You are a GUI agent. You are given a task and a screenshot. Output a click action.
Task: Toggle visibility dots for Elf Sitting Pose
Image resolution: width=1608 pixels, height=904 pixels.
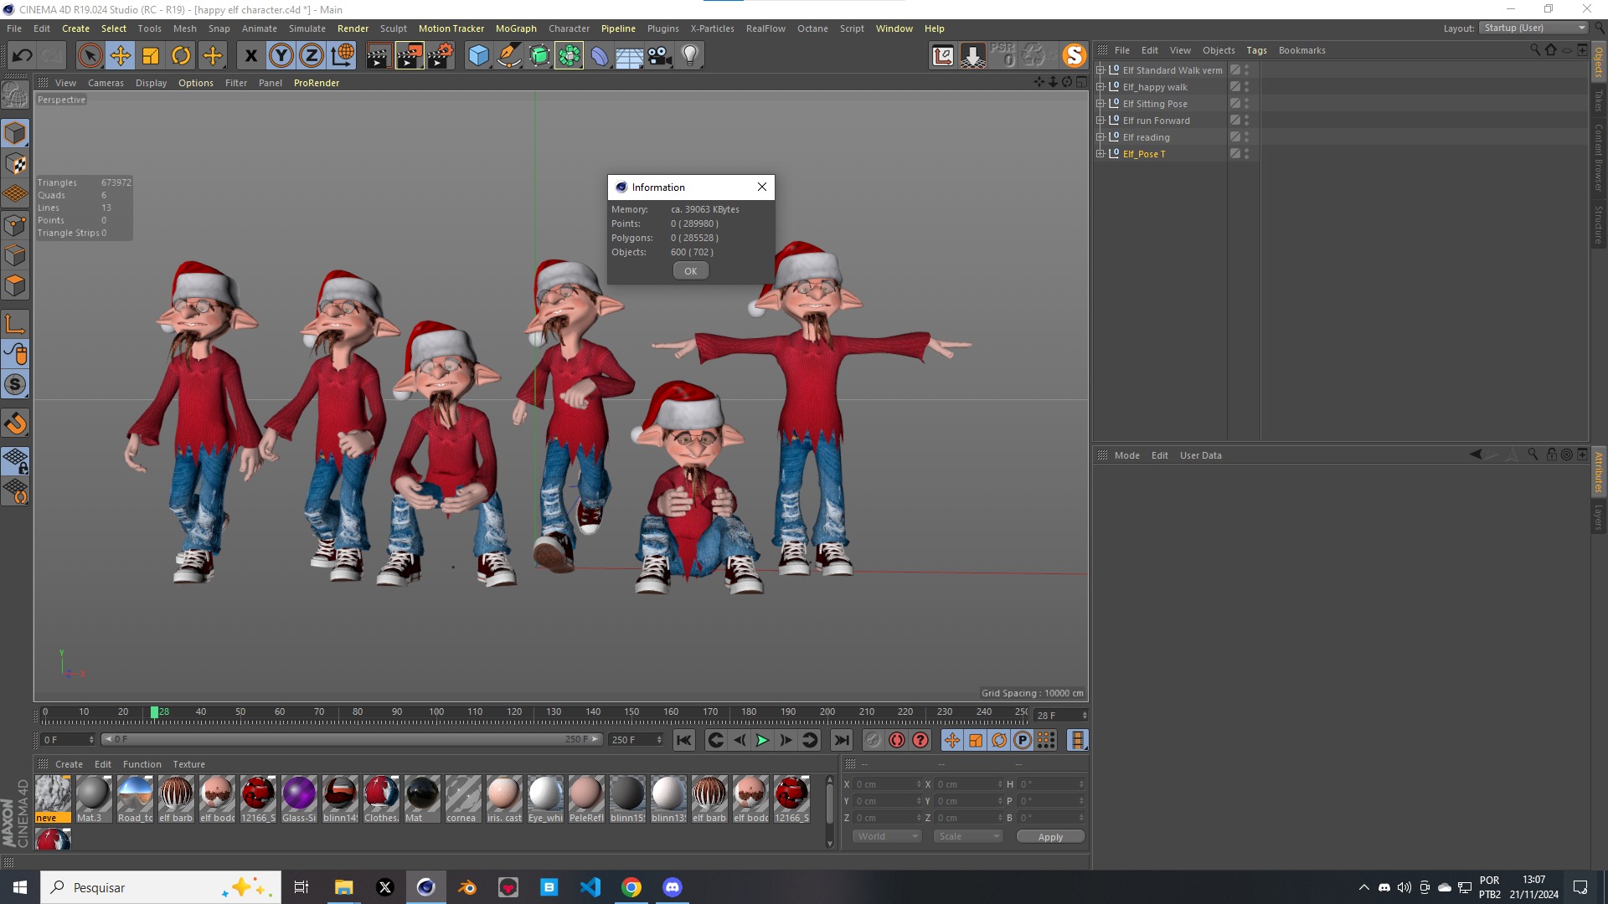point(1246,104)
